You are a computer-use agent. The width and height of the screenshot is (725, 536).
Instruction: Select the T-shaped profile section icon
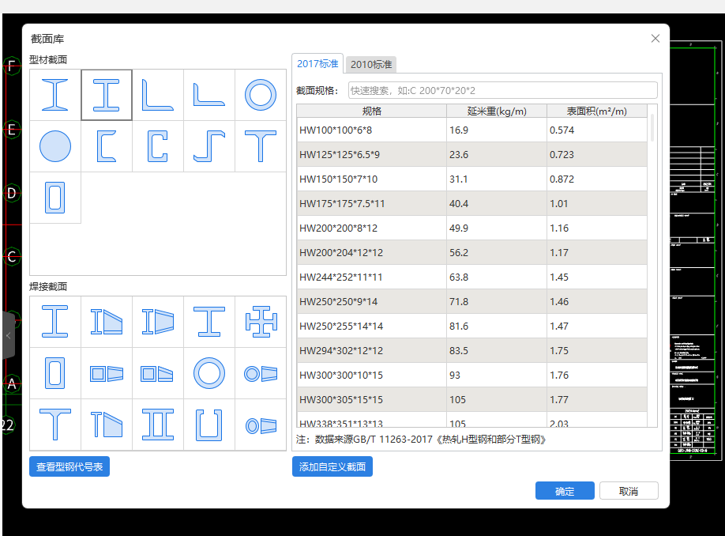tap(261, 146)
